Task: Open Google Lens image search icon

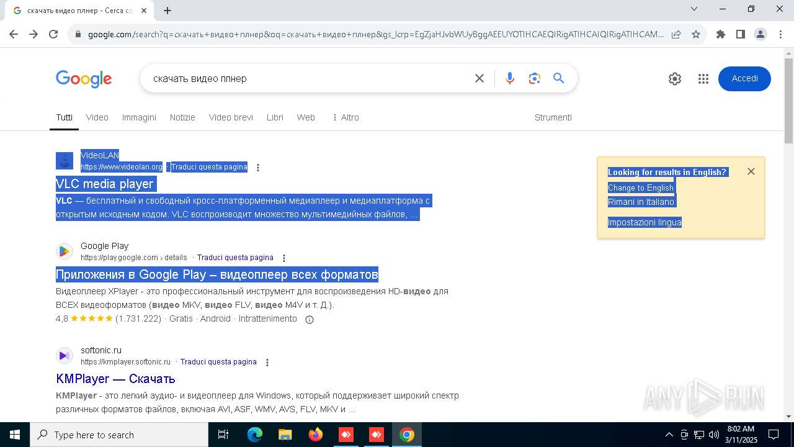Action: coord(535,78)
